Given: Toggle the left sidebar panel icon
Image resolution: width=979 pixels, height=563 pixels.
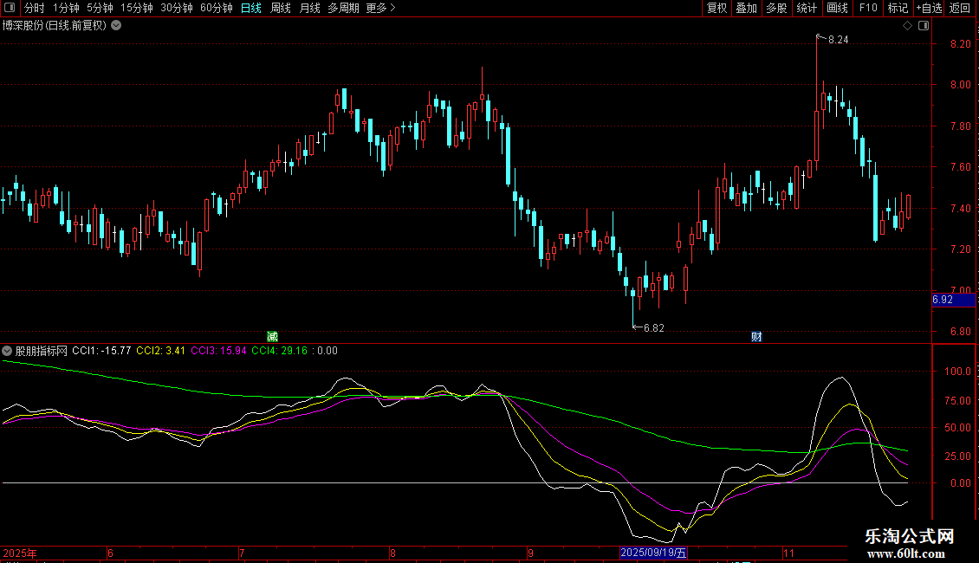Looking at the screenshot, I should point(10,8).
